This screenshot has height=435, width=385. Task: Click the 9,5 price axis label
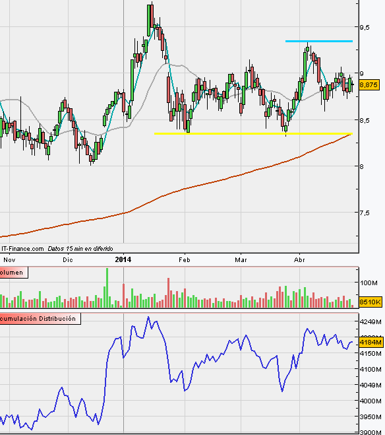(365, 27)
